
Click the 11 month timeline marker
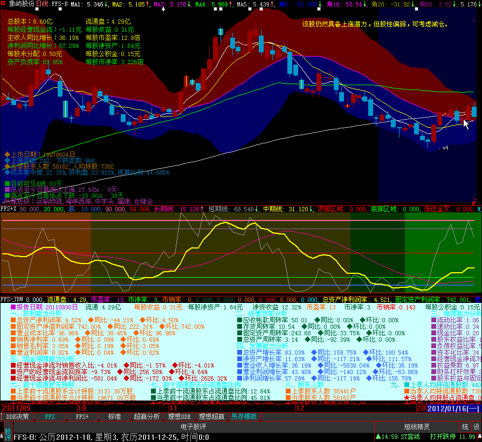coord(174,409)
